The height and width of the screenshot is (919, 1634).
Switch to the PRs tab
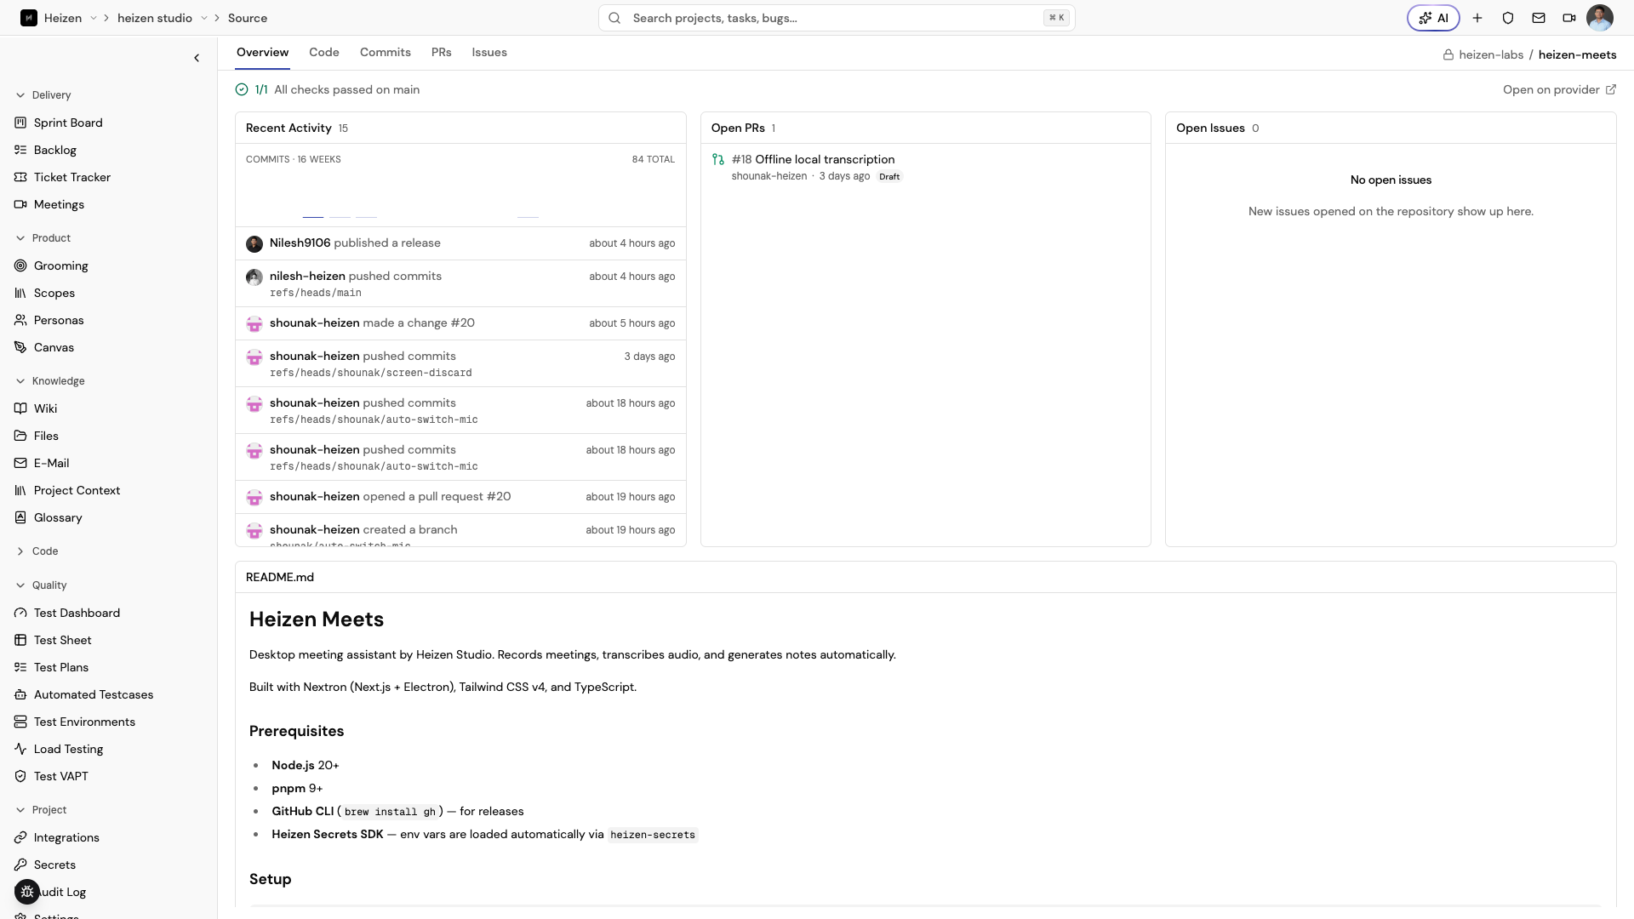[x=442, y=53]
